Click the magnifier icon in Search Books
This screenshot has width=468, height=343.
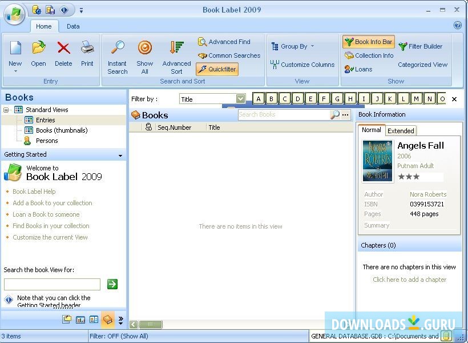(335, 114)
